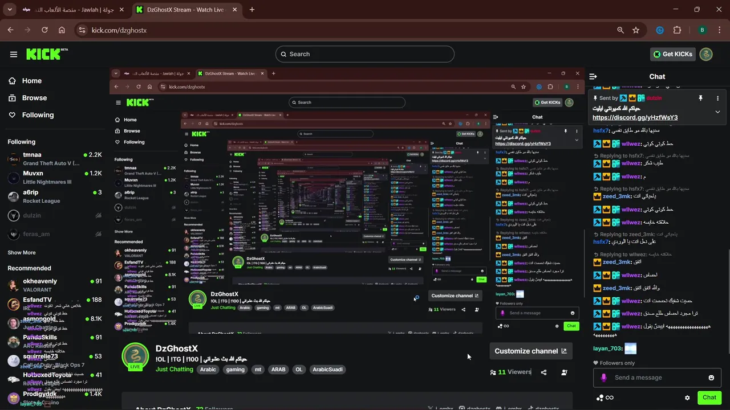Open the emoji picker in chat input
Viewport: 730px width, 410px height.
coord(711,378)
